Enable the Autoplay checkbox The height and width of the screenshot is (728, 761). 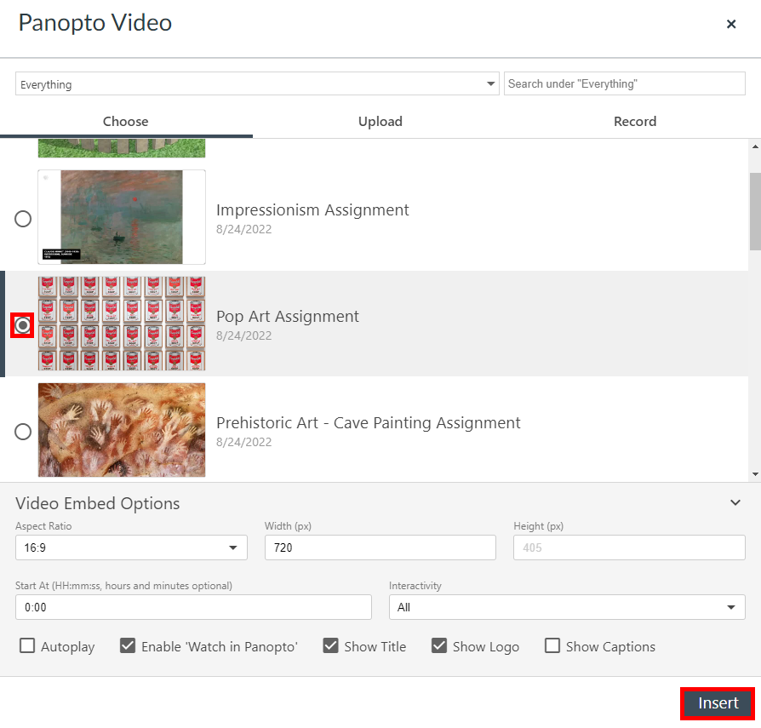[x=26, y=646]
